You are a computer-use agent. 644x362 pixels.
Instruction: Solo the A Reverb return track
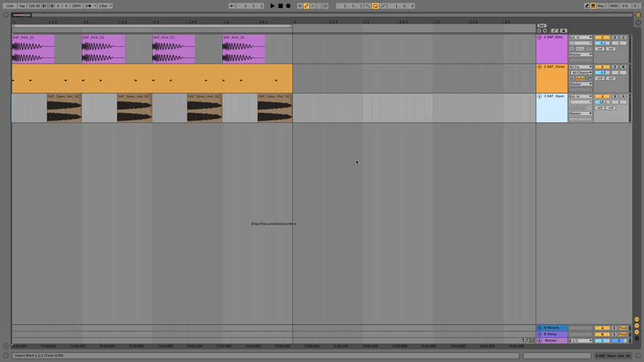[614, 328]
